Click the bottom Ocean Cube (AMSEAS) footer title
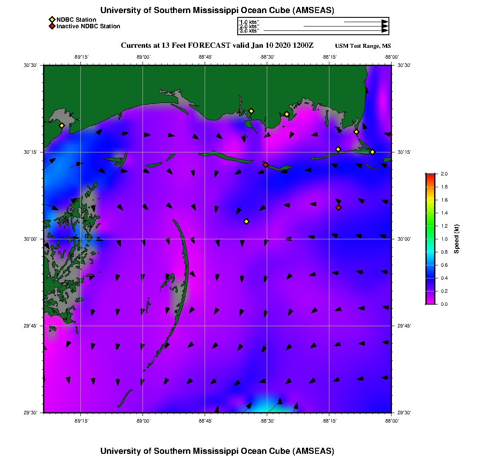Viewport: 478px width, 456px height. [217, 451]
